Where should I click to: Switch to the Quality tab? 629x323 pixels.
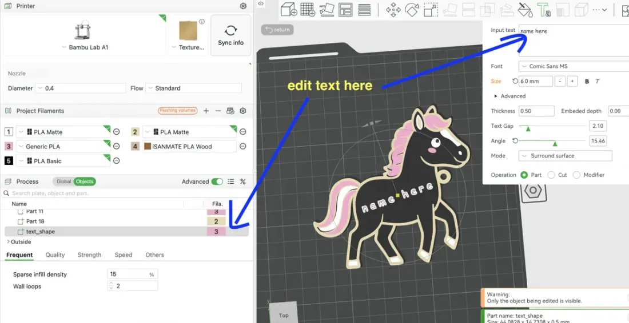(55, 255)
